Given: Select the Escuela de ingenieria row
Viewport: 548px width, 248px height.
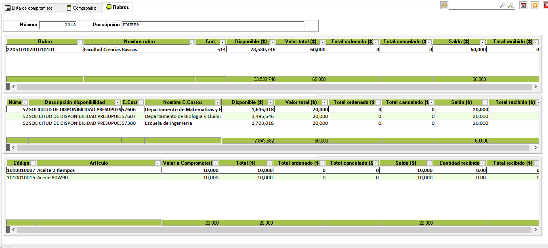Looking at the screenshot, I should point(183,123).
